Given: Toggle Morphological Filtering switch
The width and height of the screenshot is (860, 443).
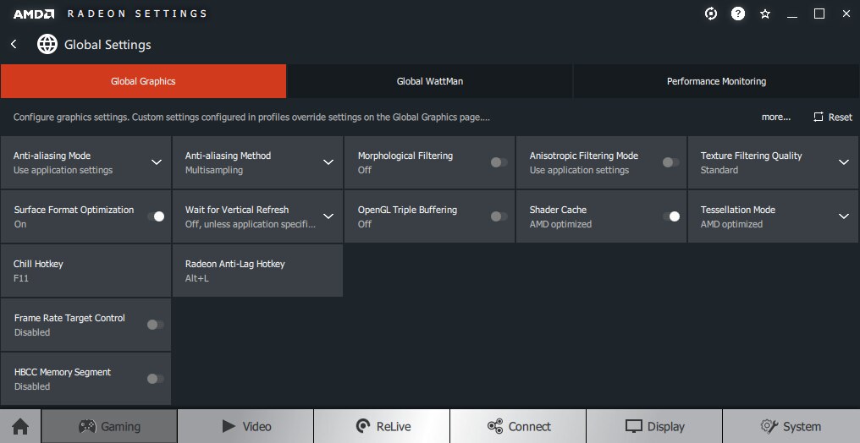Looking at the screenshot, I should [499, 162].
